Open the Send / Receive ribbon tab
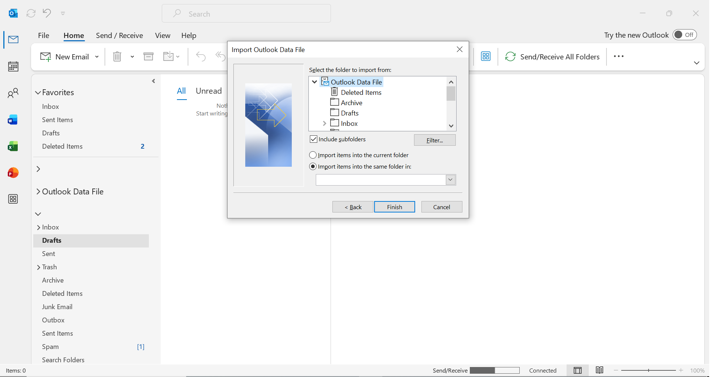 point(119,35)
